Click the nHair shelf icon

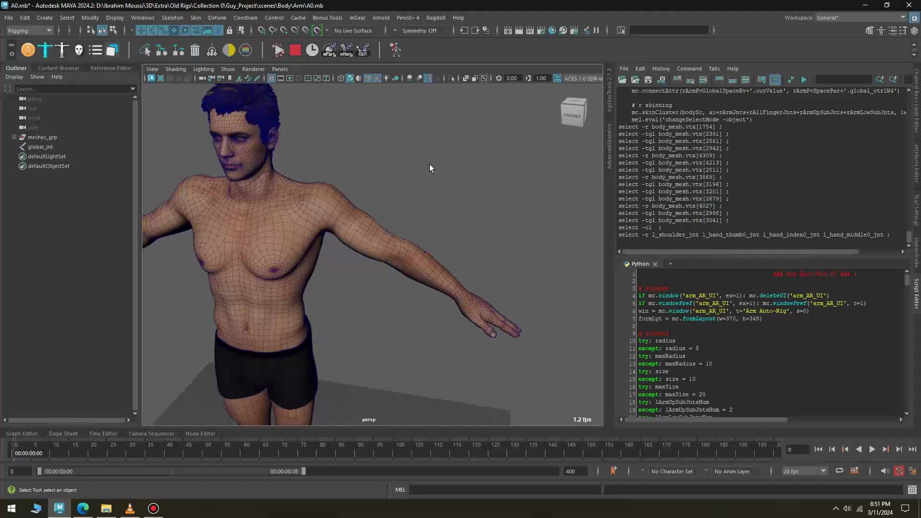click(346, 50)
